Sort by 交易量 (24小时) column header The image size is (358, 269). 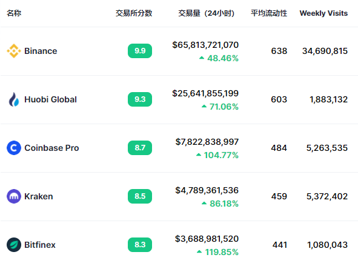click(x=206, y=13)
